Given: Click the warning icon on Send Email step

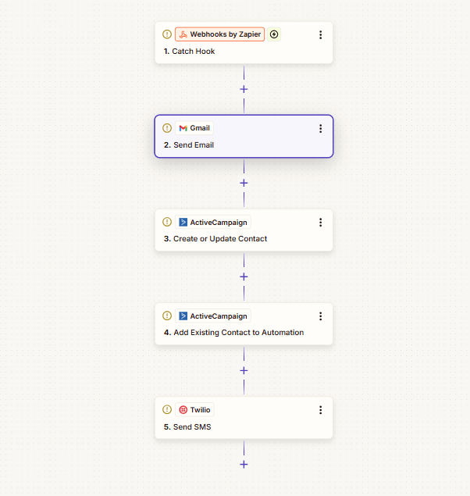Looking at the screenshot, I should [166, 128].
